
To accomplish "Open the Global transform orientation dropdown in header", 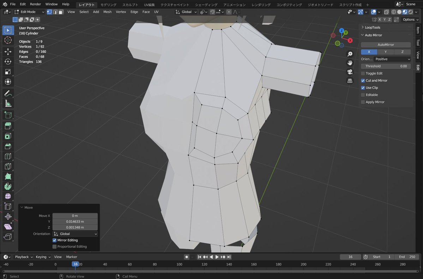I will (x=186, y=12).
